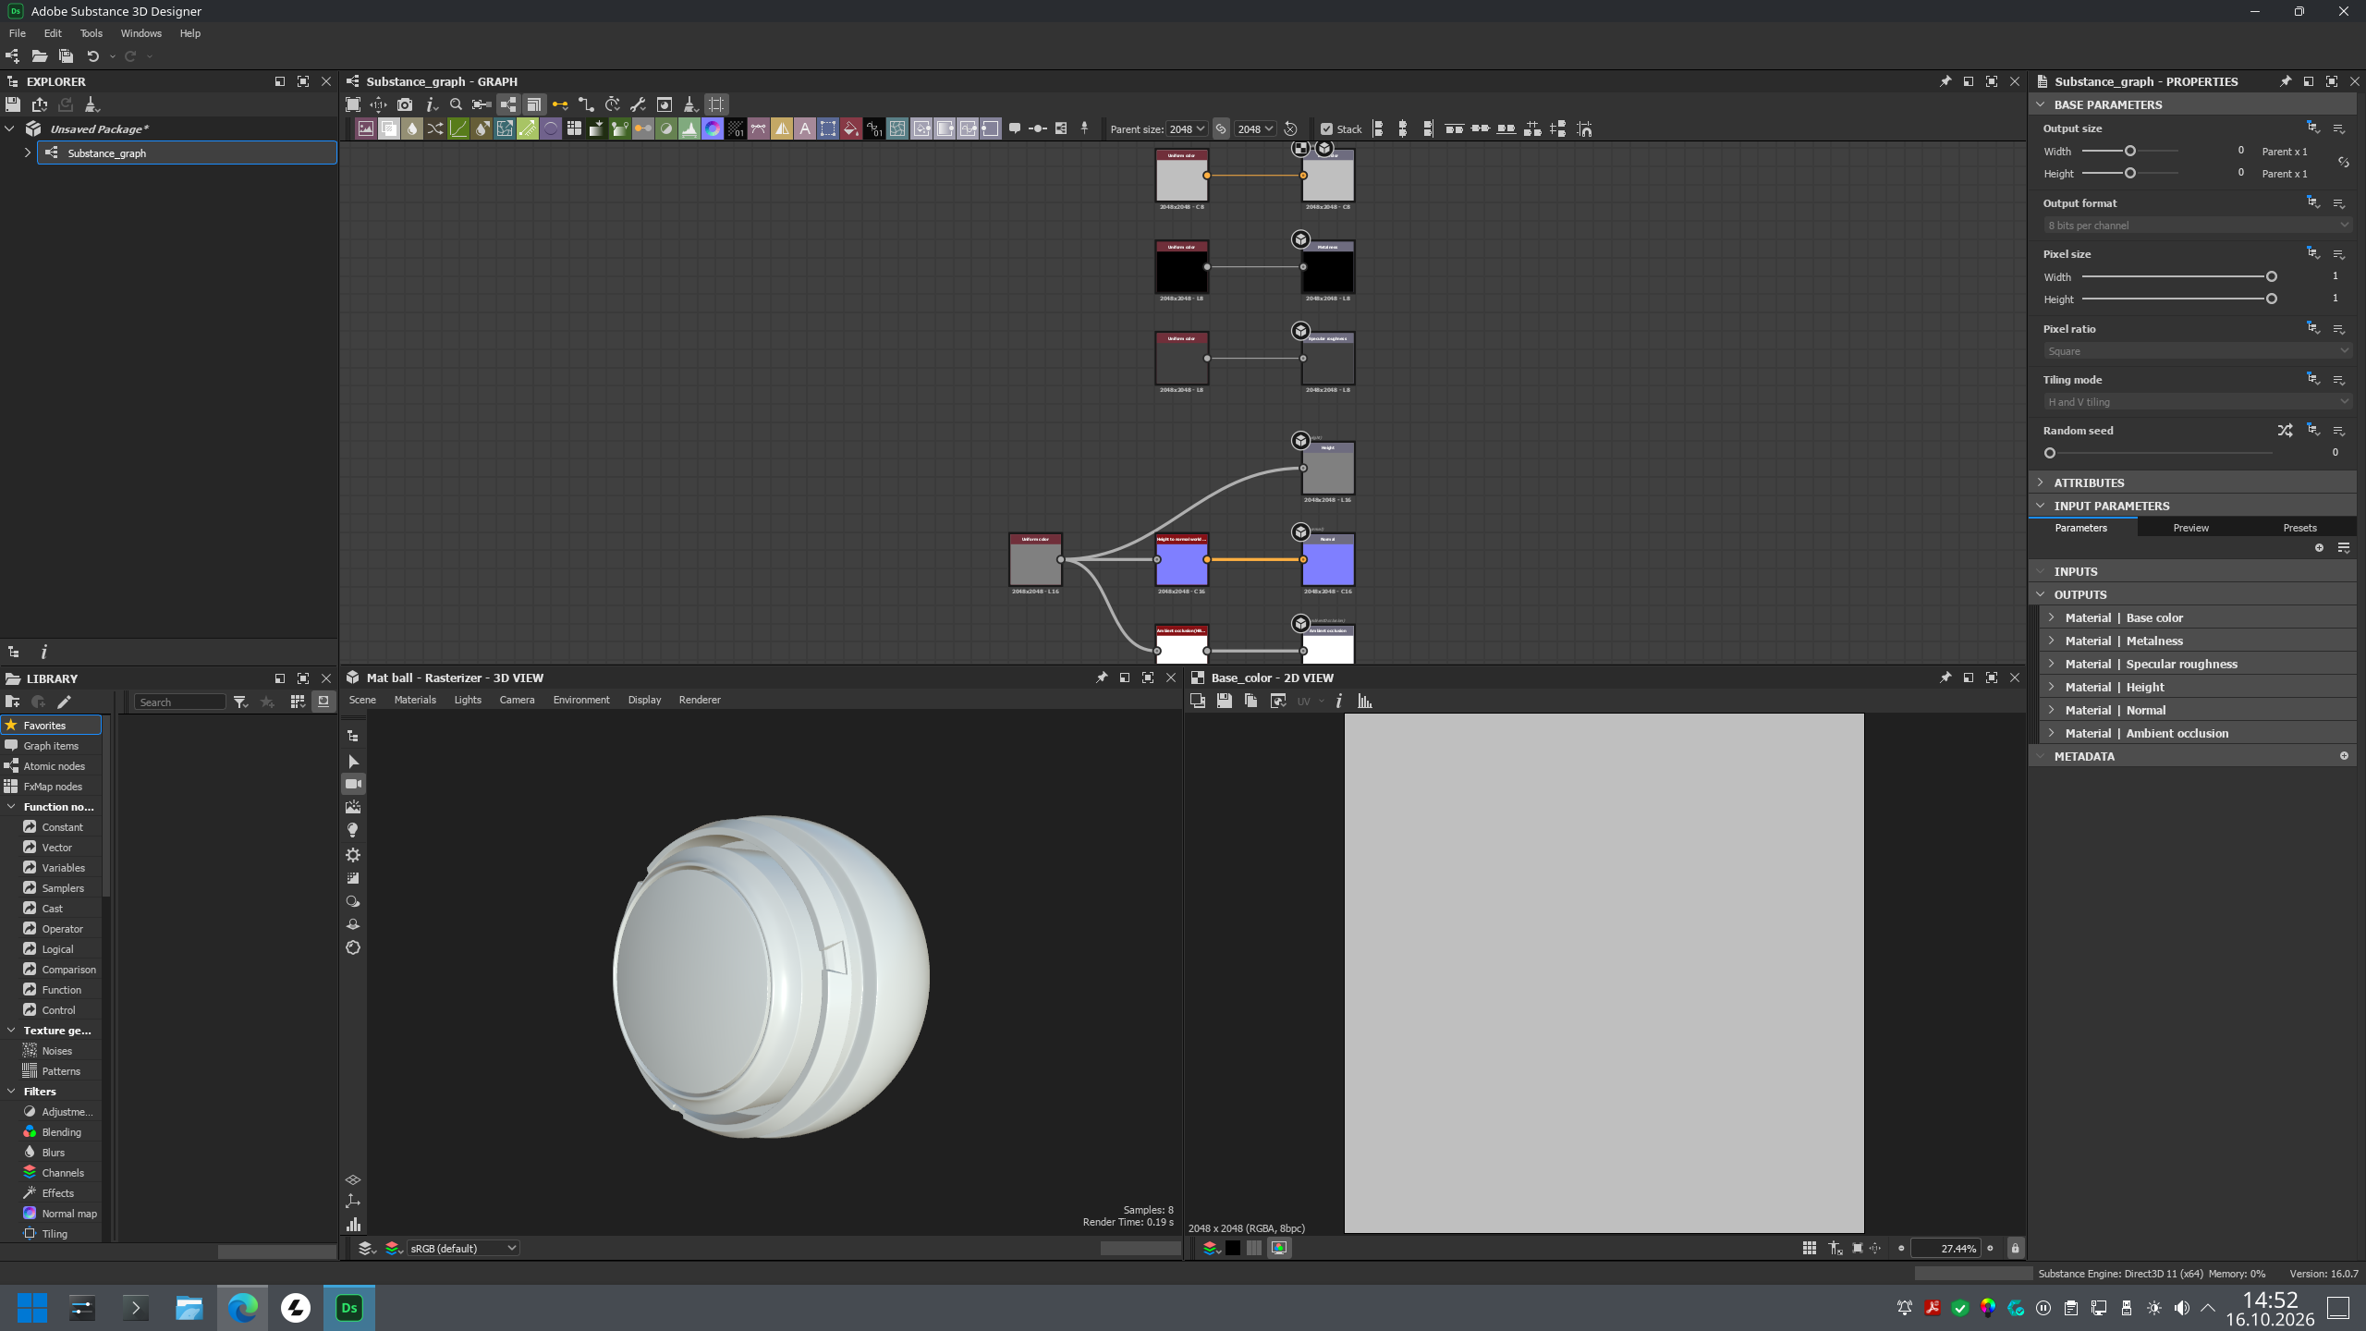Click the light bulb icon in 3D view sidebar
Viewport: 2366px width, 1331px height.
pyautogui.click(x=353, y=830)
